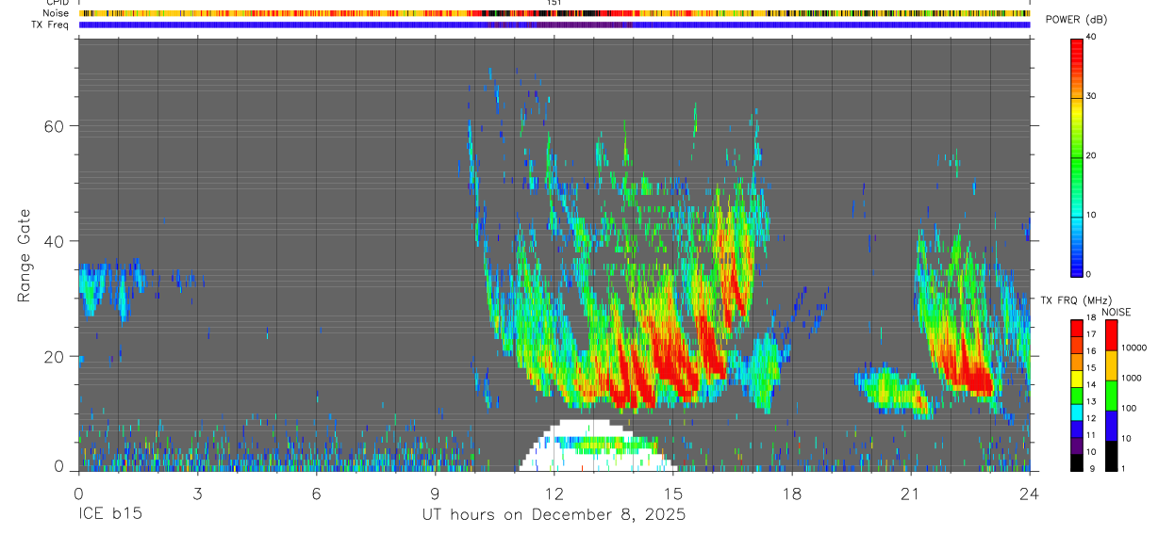Click the cyan 12–13 MHz TX FRQ swatch
The height and width of the screenshot is (534, 1158).
pyautogui.click(x=1076, y=413)
